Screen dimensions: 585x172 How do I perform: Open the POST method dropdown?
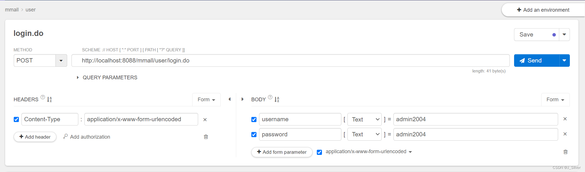[x=61, y=60]
